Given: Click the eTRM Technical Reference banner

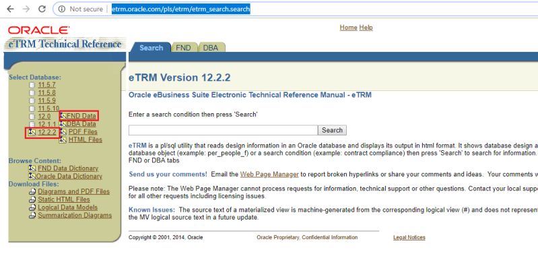Looking at the screenshot, I should click(65, 44).
